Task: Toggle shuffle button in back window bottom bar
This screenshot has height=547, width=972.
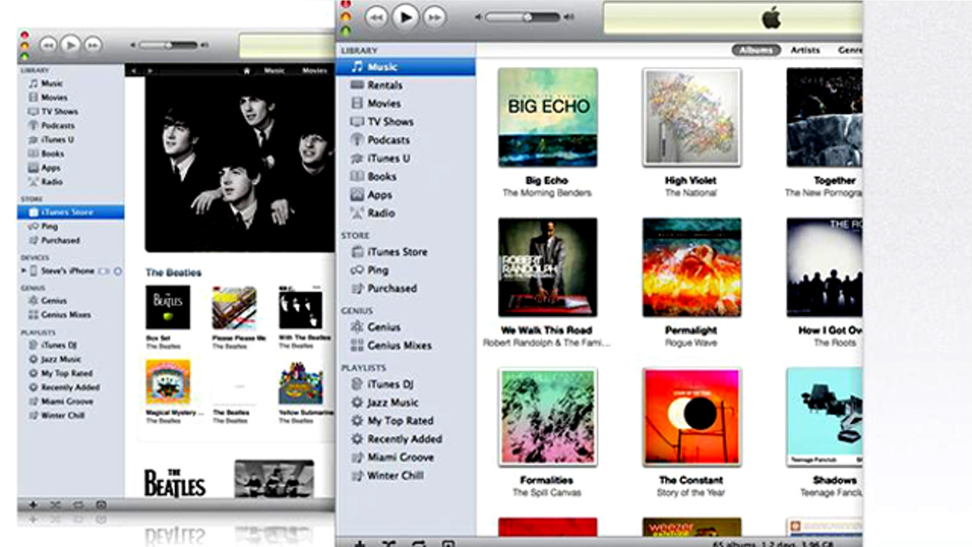Action: tap(55, 505)
